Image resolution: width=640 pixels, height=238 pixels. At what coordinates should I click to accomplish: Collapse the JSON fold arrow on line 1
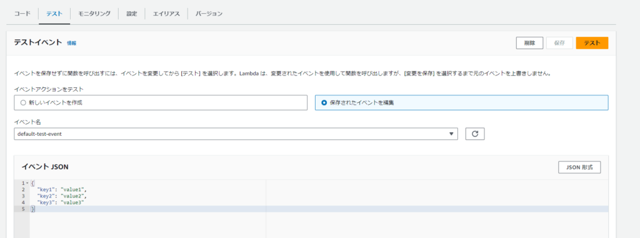tap(27, 183)
